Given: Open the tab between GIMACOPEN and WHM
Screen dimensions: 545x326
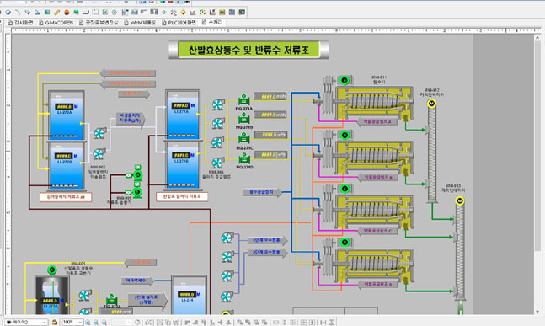Looking at the screenshot, I should tap(99, 22).
